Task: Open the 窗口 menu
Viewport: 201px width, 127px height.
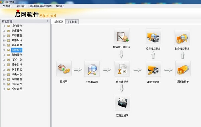Action: click(21, 6)
